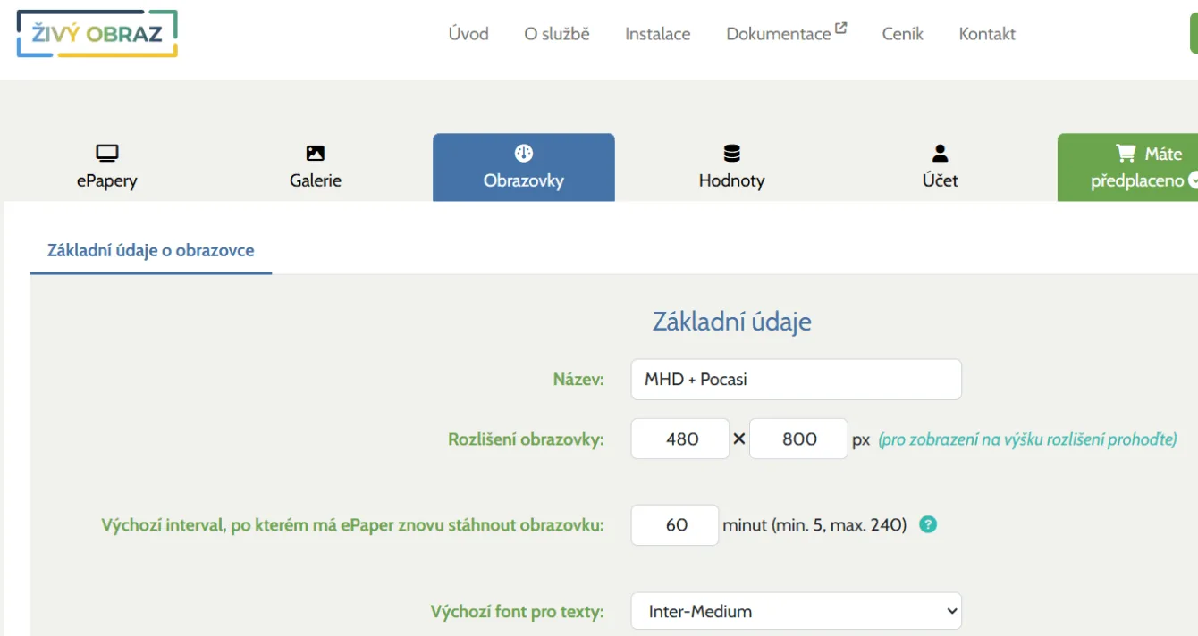Open the interval help question mark
Viewport: 1198px width, 636px height.
(x=928, y=524)
